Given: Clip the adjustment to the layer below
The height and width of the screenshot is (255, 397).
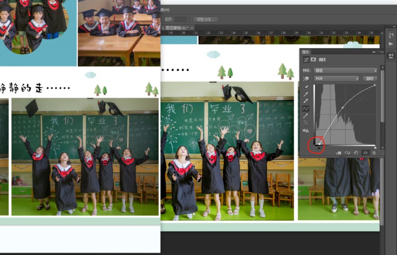Looking at the screenshot, I should tap(338, 153).
